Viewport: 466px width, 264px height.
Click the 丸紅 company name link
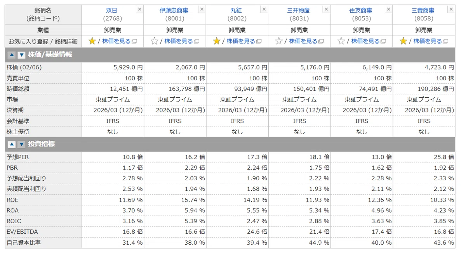click(x=236, y=11)
